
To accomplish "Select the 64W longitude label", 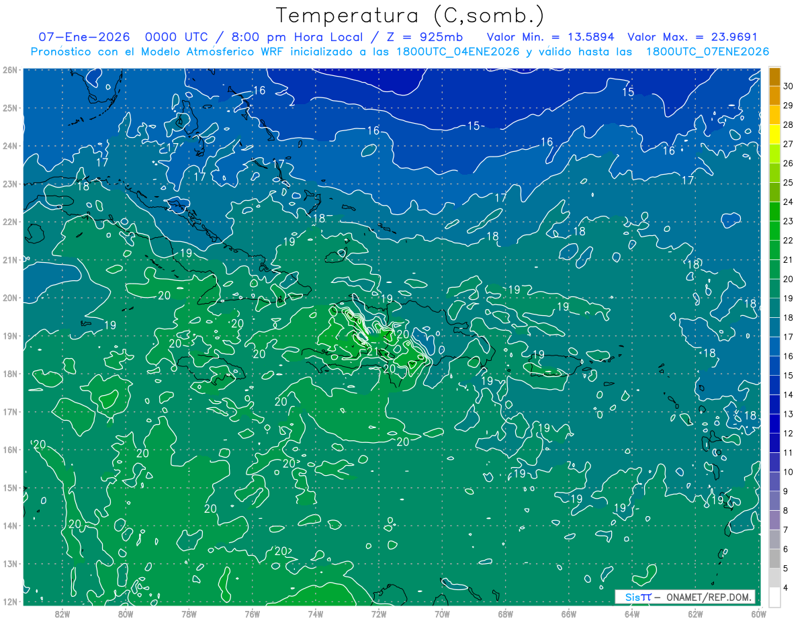I will [632, 613].
